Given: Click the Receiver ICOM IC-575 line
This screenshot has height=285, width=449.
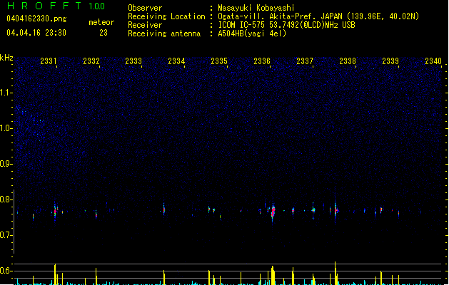Looking at the screenshot, I should (286, 25).
